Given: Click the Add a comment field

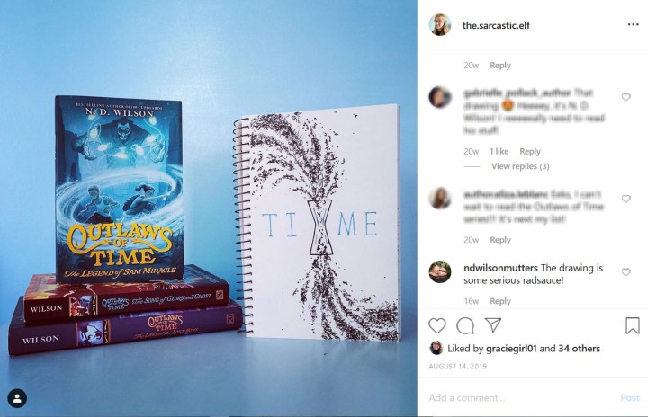Looking at the screenshot, I should pyautogui.click(x=521, y=397).
